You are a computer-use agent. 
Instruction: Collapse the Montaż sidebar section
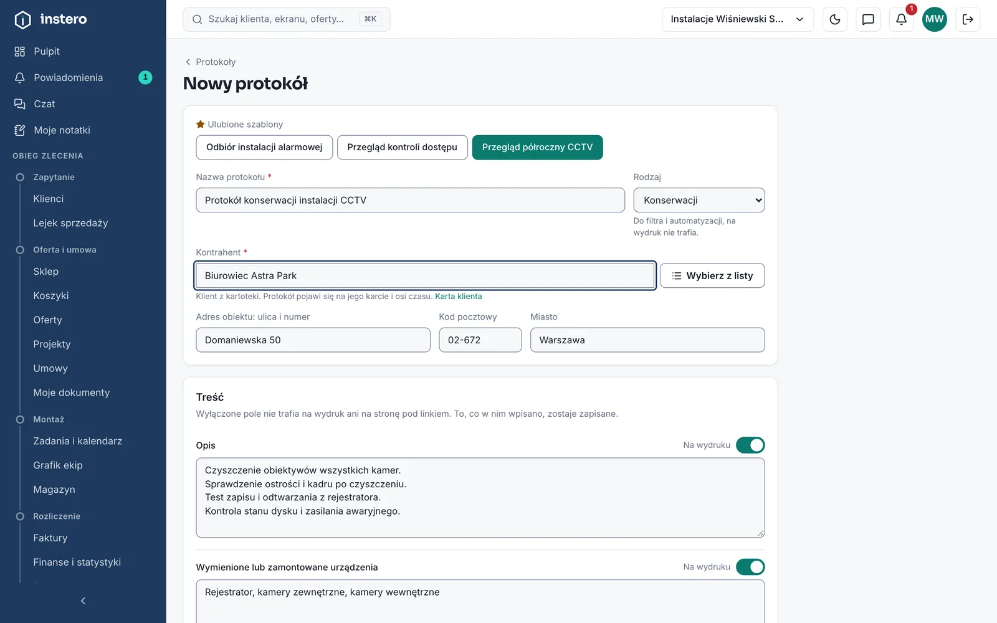[49, 419]
